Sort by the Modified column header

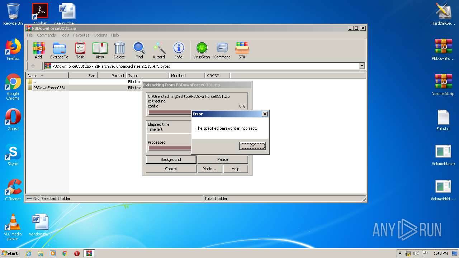tap(187, 75)
